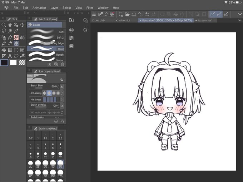
Task: Select the Frame border tool
Action: point(22,50)
